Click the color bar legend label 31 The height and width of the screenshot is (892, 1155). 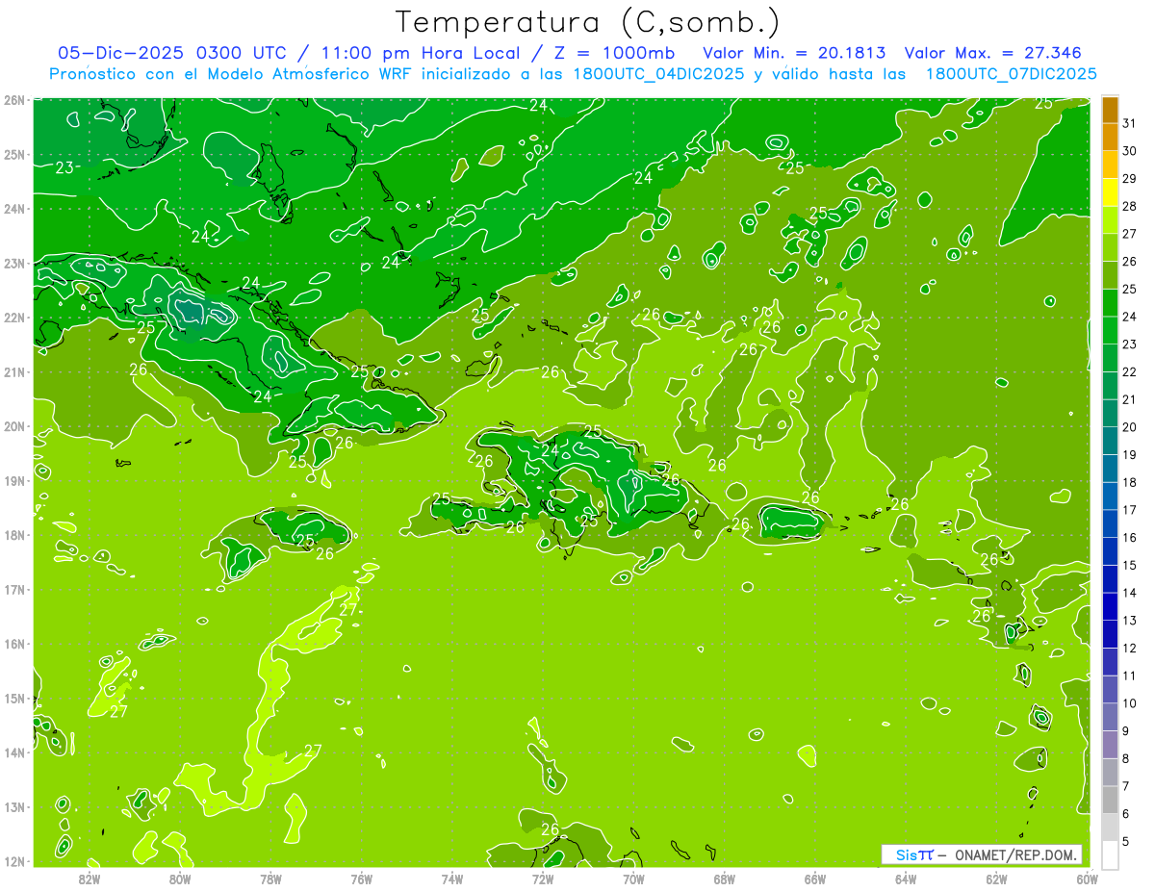tap(1130, 123)
